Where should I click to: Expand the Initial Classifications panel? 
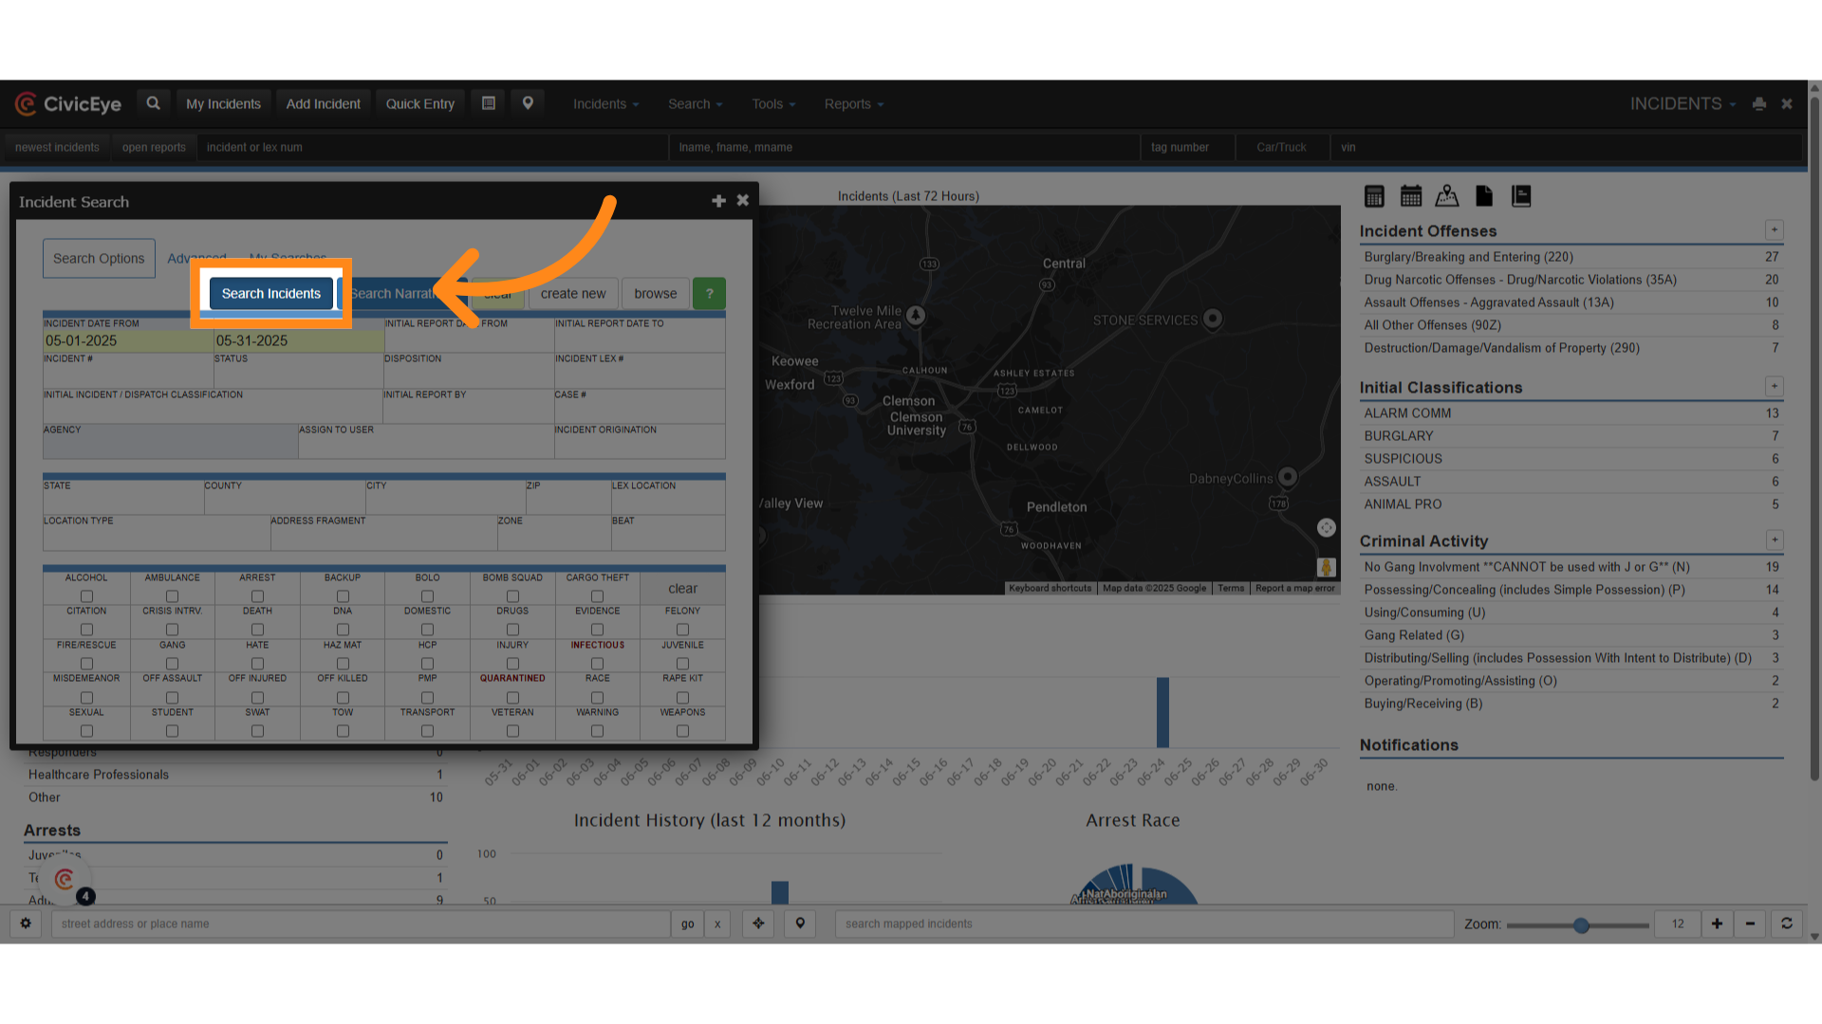coord(1774,387)
